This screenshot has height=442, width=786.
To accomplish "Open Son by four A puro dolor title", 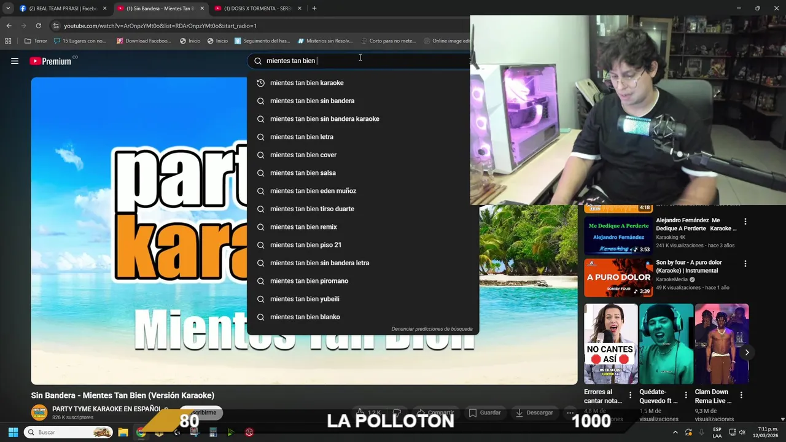I will pyautogui.click(x=688, y=266).
